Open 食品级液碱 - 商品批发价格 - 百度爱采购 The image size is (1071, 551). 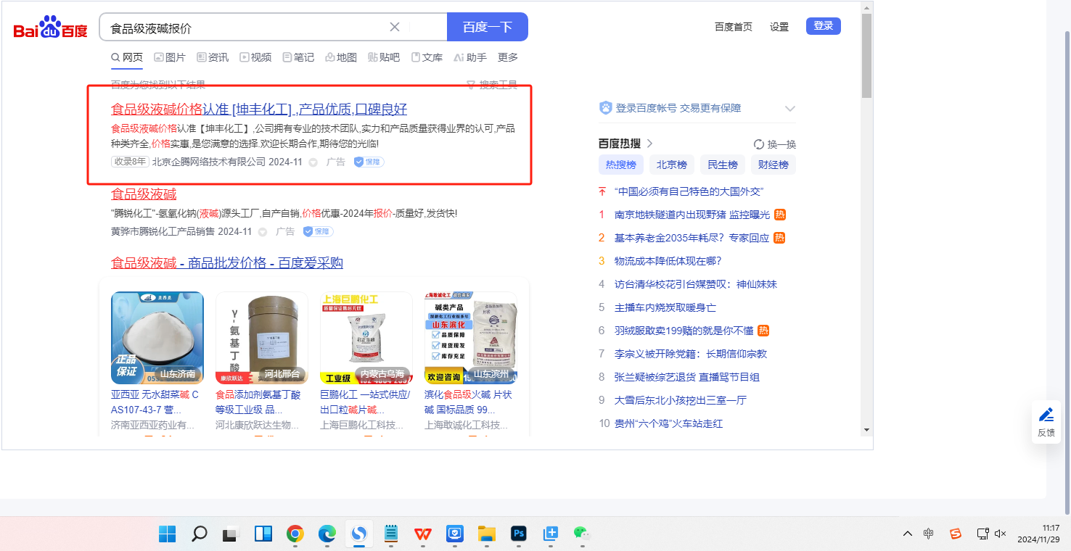coord(227,263)
